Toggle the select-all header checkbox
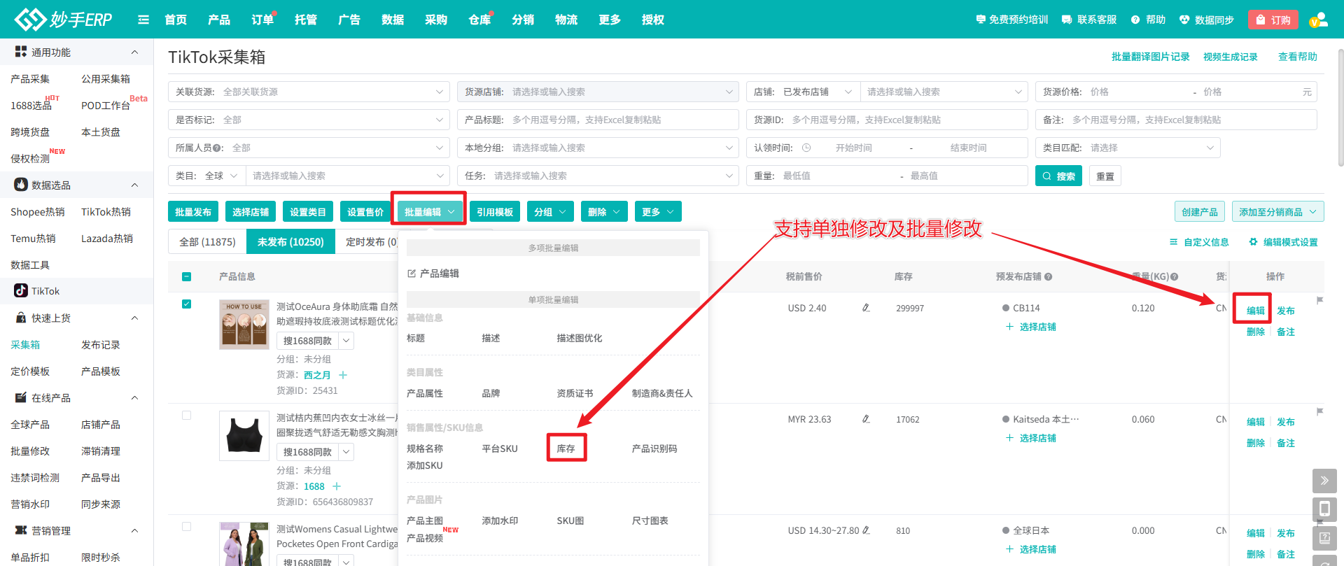1344x566 pixels. [x=186, y=276]
